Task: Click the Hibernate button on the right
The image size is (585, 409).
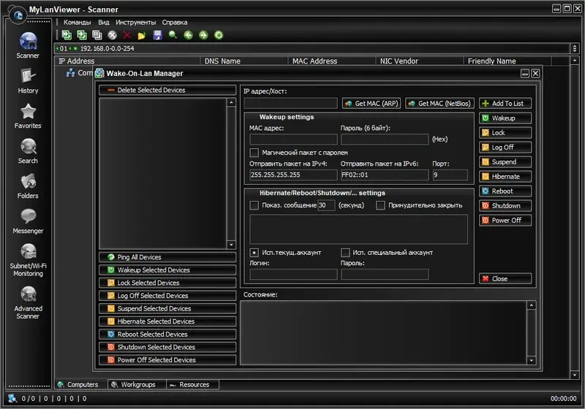Action: (x=505, y=176)
